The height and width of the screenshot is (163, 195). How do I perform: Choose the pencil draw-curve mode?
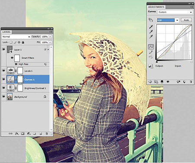[151, 52]
